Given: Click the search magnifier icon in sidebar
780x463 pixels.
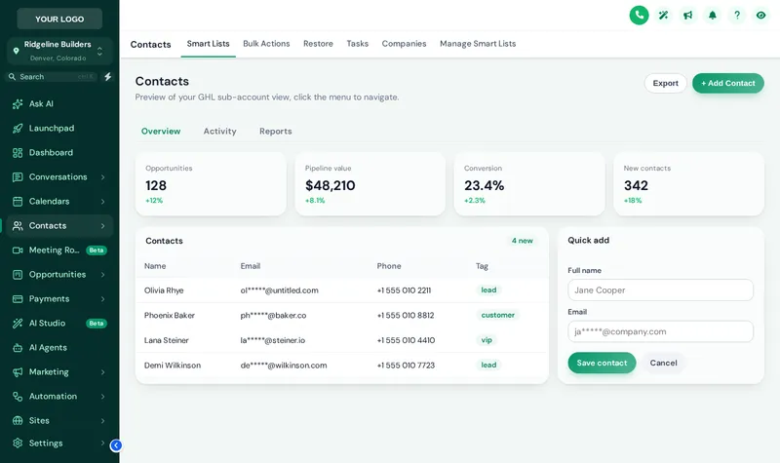Looking at the screenshot, I should click(12, 77).
